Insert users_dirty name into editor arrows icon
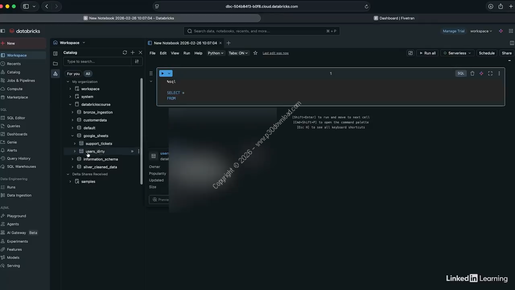This screenshot has width=515, height=290. pyautogui.click(x=132, y=151)
